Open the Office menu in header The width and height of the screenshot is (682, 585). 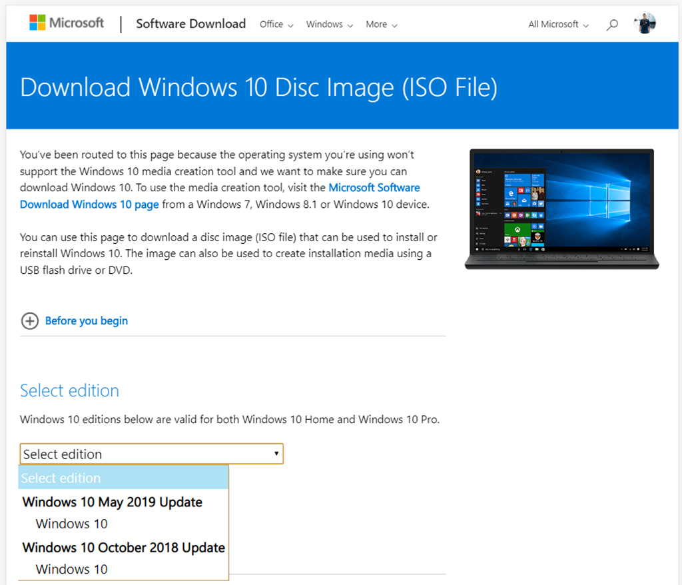point(276,25)
